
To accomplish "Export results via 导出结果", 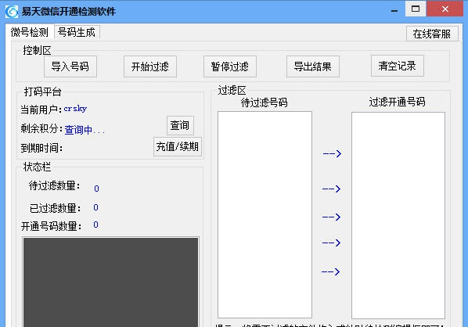I will point(313,66).
